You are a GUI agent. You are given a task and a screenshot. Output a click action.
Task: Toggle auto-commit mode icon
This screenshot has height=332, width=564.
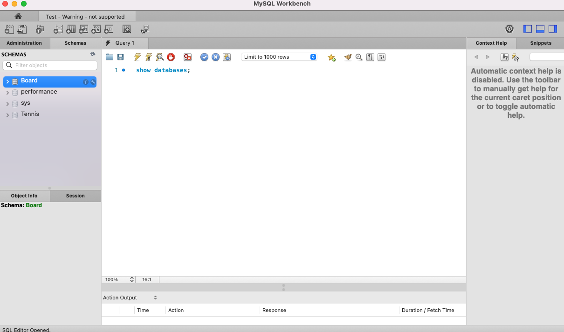227,57
